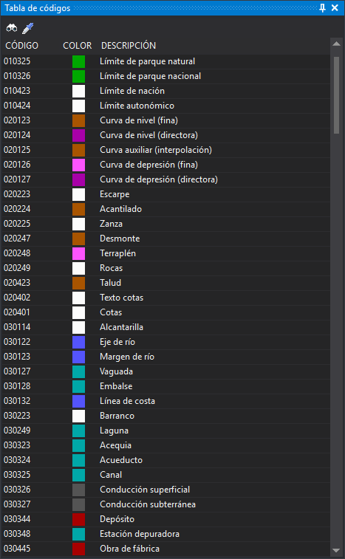Select code 030445 cell
Viewport: 345px width, 559px height.
click(x=17, y=549)
